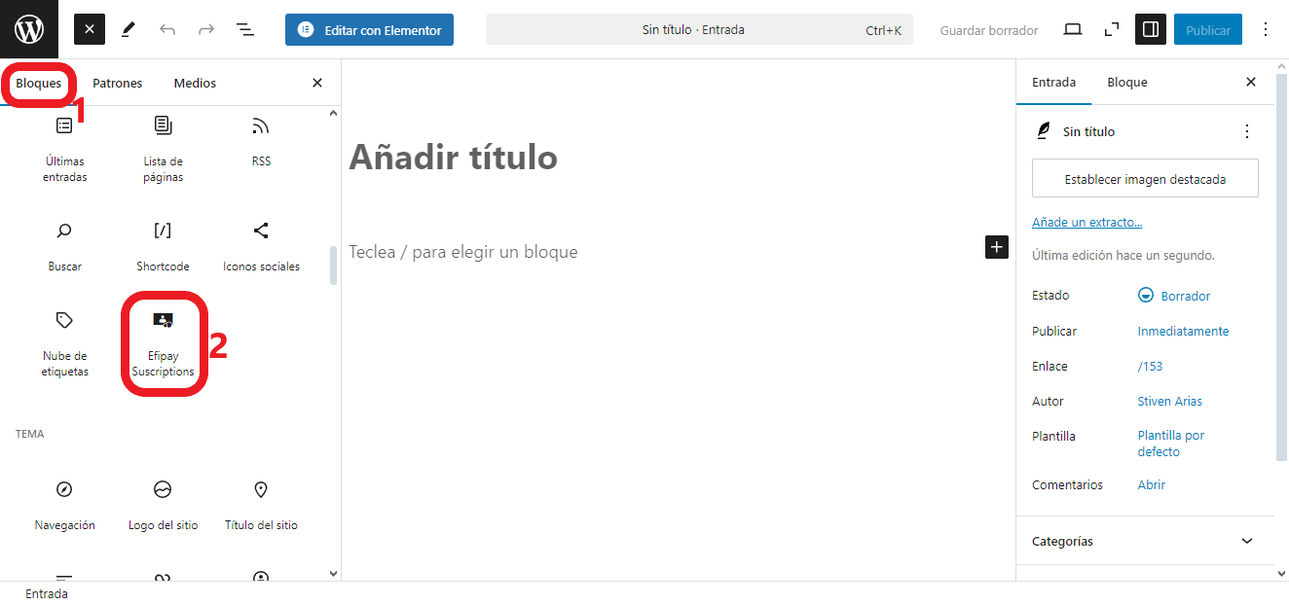Toggle fullscreen editing mode
The height and width of the screenshot is (605, 1289).
tap(1111, 29)
